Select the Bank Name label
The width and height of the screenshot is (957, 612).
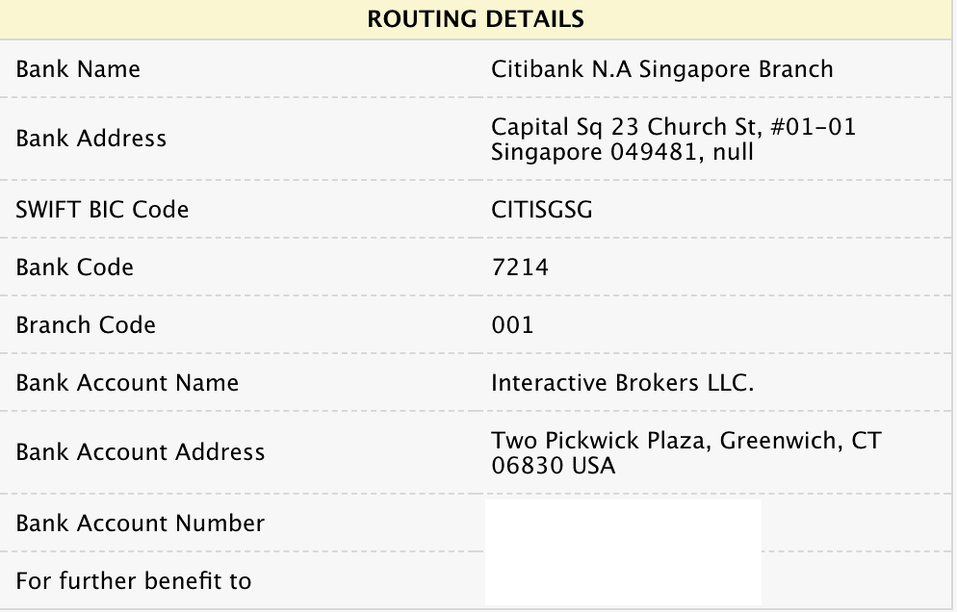tap(78, 69)
